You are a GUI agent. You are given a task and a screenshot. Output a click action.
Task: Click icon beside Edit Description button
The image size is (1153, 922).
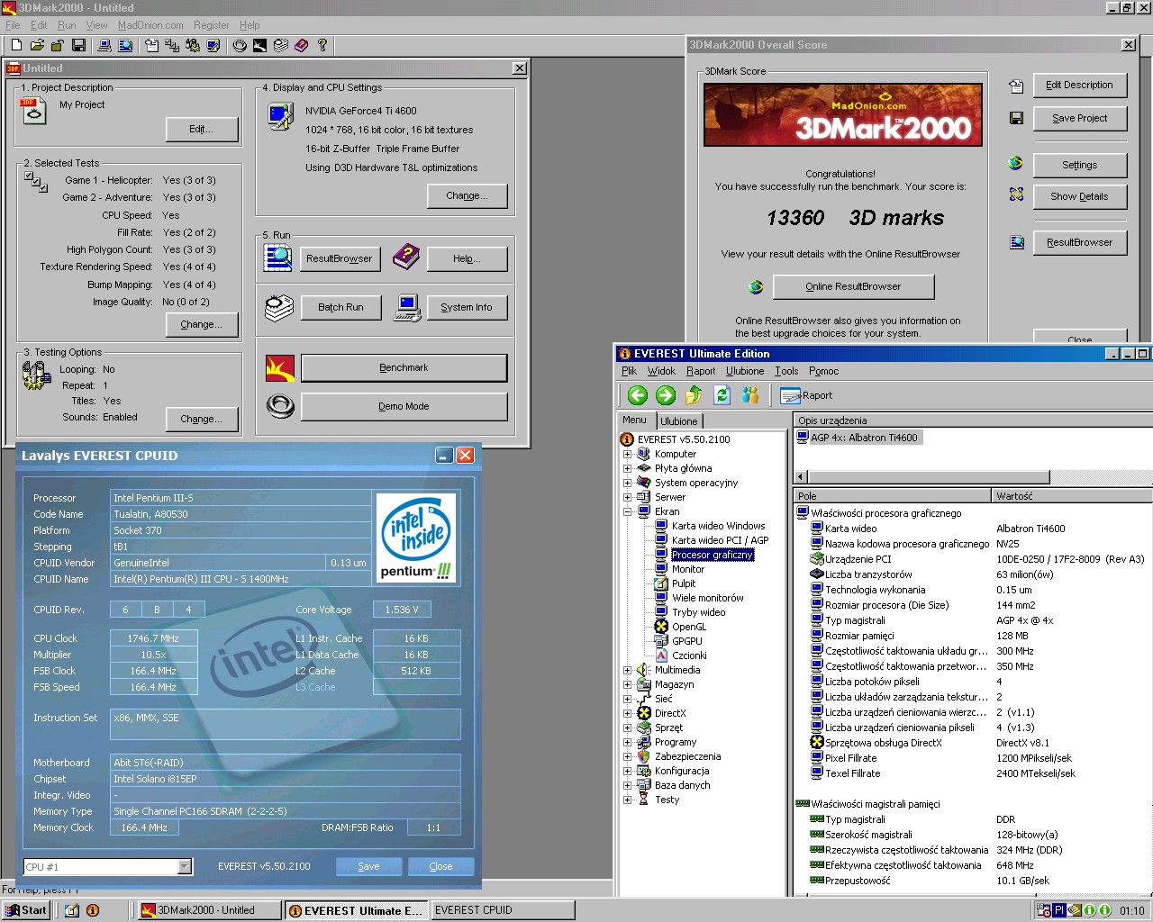pos(1016,86)
